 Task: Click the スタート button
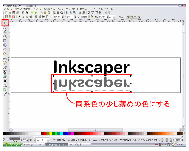point(12,145)
